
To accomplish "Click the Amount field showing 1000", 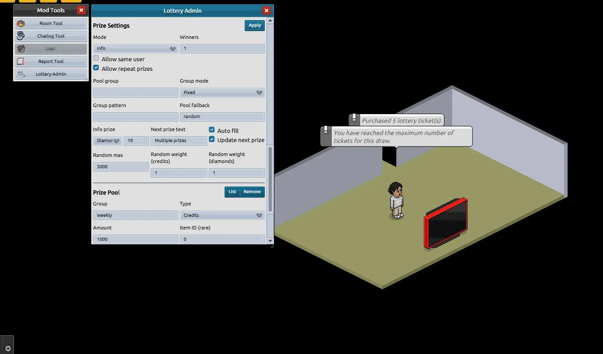I will (x=135, y=239).
